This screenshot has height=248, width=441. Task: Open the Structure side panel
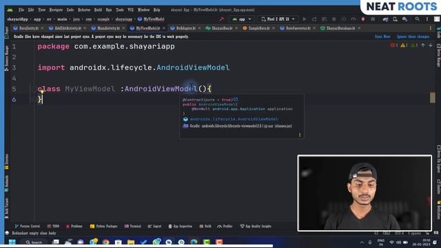pyautogui.click(x=7, y=161)
